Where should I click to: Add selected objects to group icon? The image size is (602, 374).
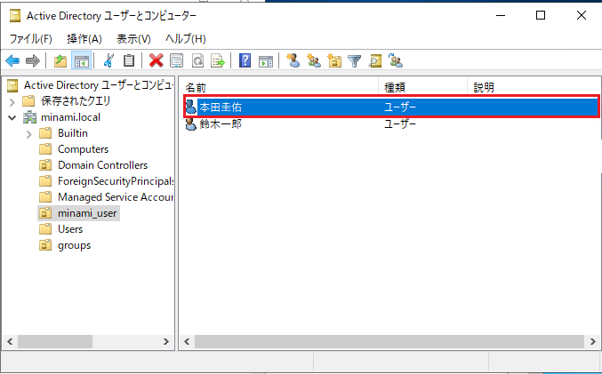click(396, 60)
